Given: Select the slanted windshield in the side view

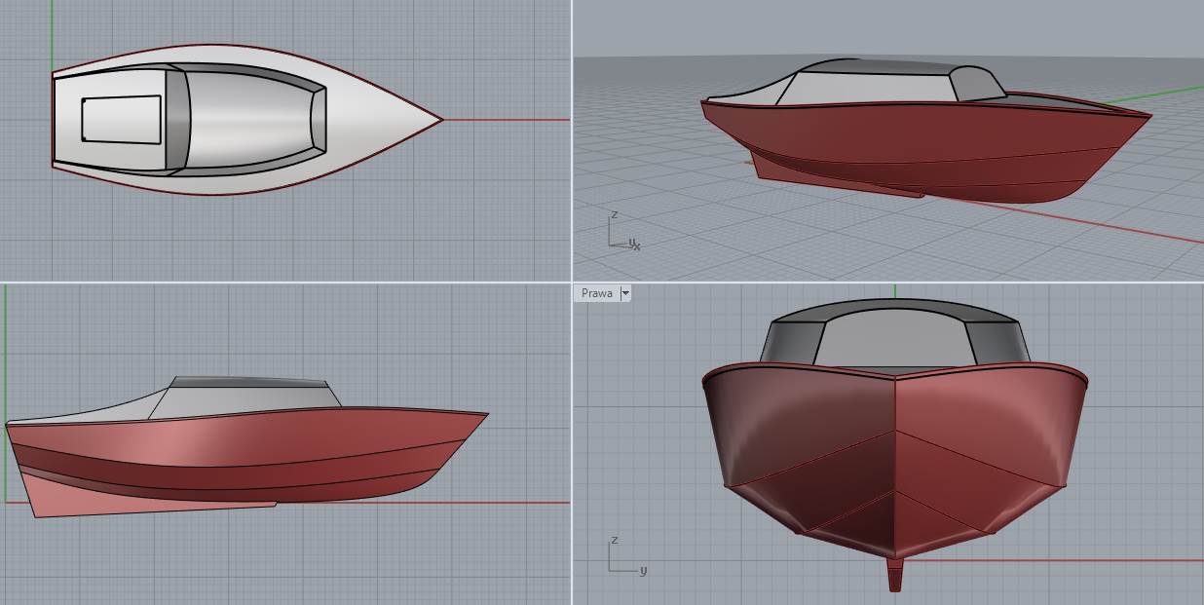Looking at the screenshot, I should pos(158,403).
